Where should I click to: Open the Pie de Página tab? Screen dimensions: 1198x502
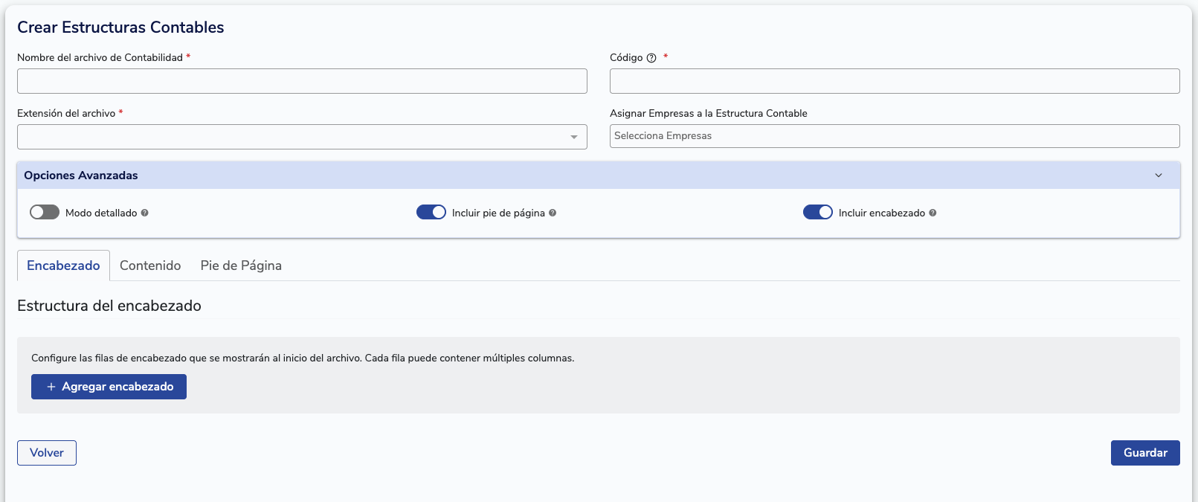pos(239,266)
